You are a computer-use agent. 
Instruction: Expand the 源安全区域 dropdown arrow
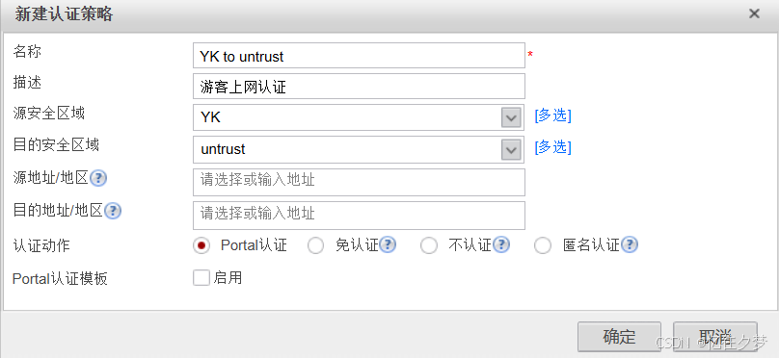pyautogui.click(x=511, y=118)
